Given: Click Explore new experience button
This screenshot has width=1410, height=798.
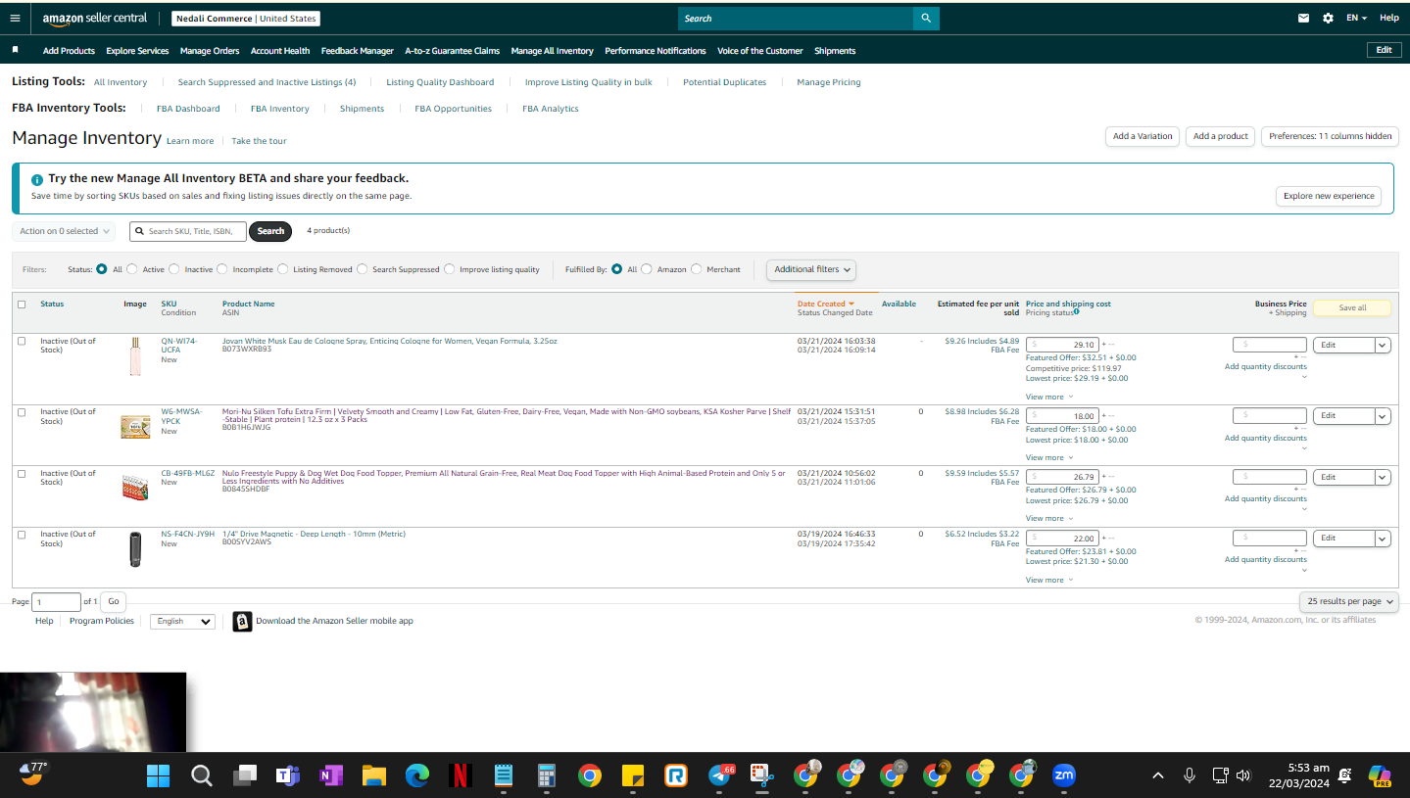Looking at the screenshot, I should point(1329,196).
